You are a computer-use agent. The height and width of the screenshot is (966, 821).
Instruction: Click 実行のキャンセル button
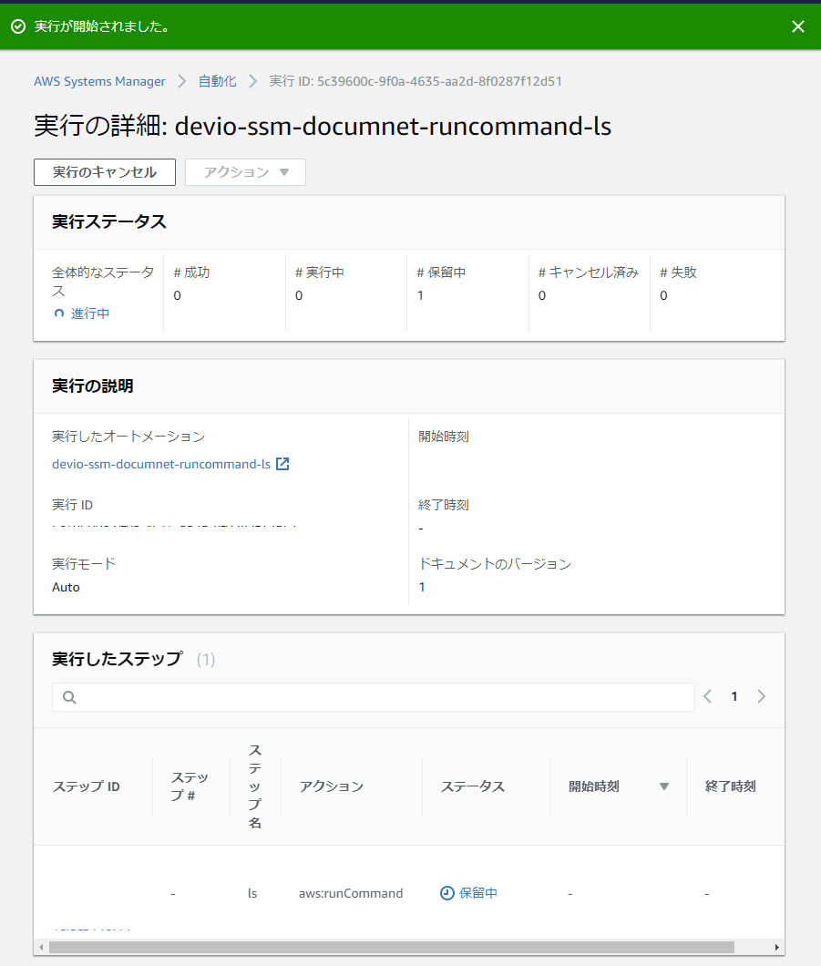pos(105,172)
